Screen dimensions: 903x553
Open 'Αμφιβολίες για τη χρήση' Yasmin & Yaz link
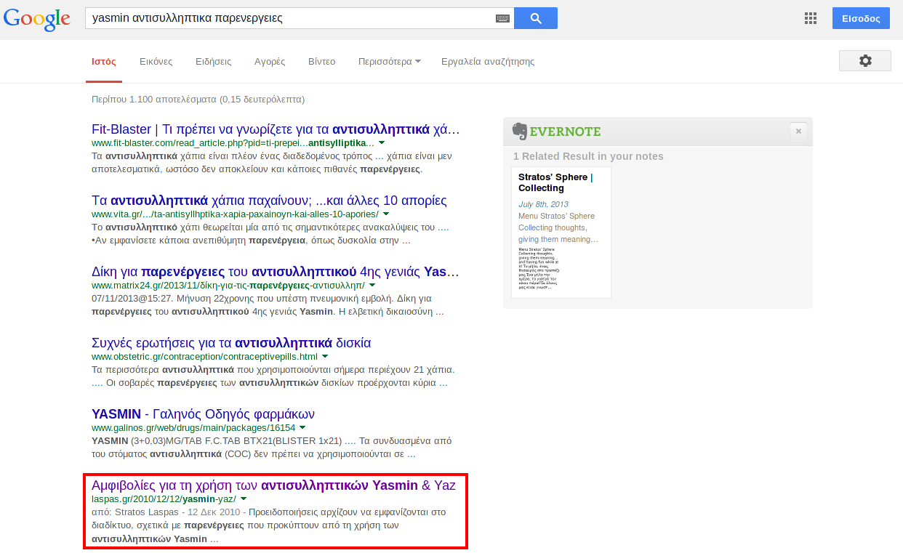pyautogui.click(x=273, y=485)
